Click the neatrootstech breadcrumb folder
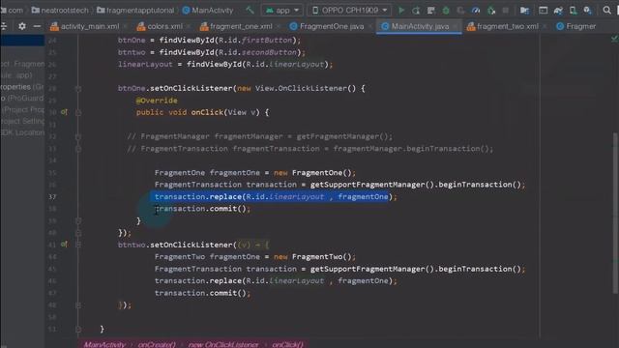The image size is (619, 348). click(60, 11)
